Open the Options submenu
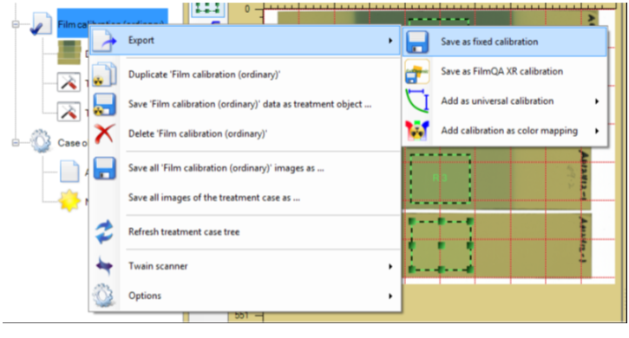Image resolution: width=629 pixels, height=338 pixels. pos(246,296)
